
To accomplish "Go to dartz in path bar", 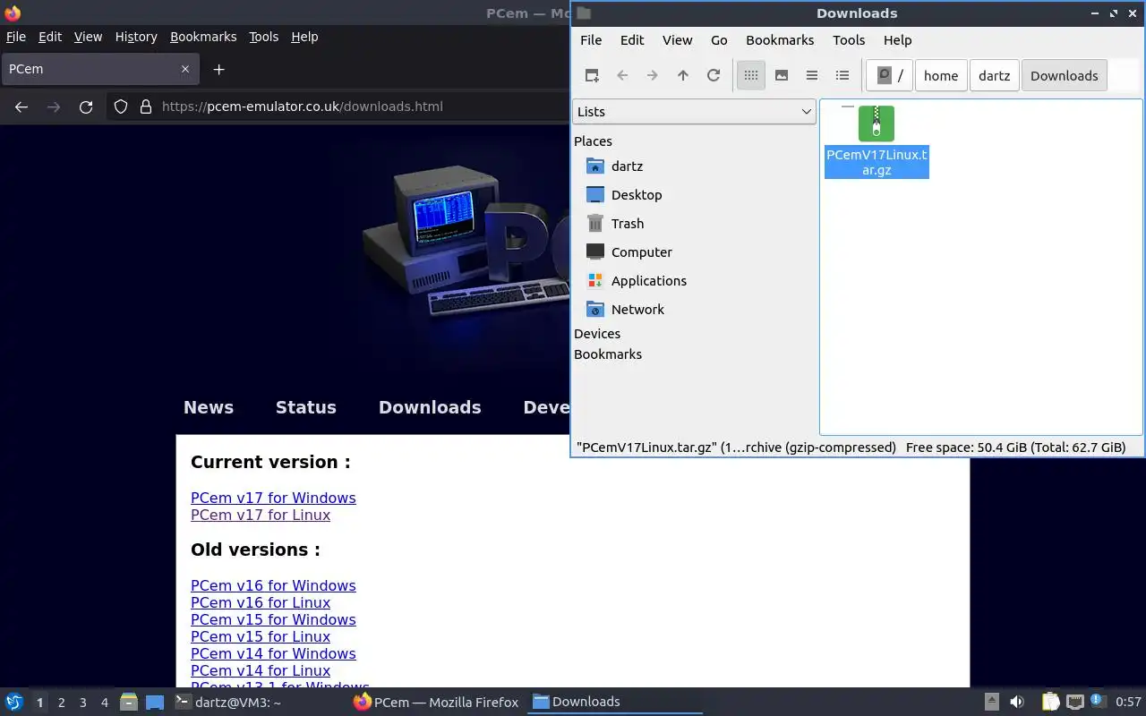I will pyautogui.click(x=994, y=76).
